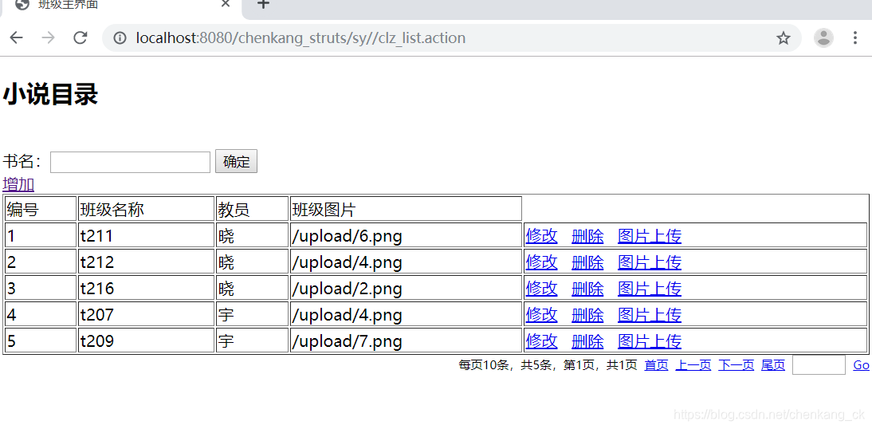The height and width of the screenshot is (429, 872).
Task: Click the 书名 search input field
Action: point(130,162)
